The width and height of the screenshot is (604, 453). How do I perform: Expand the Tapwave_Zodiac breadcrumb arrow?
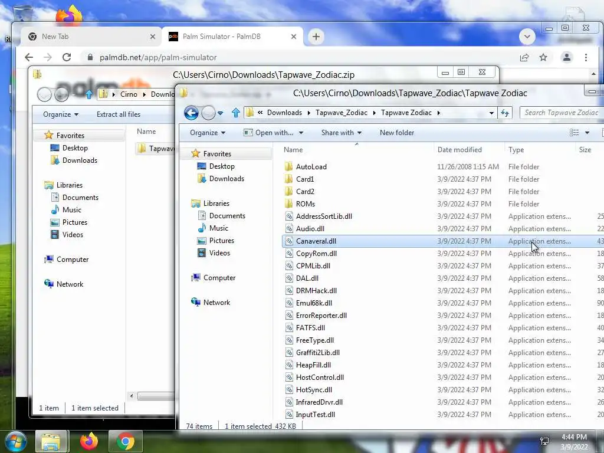coord(374,113)
